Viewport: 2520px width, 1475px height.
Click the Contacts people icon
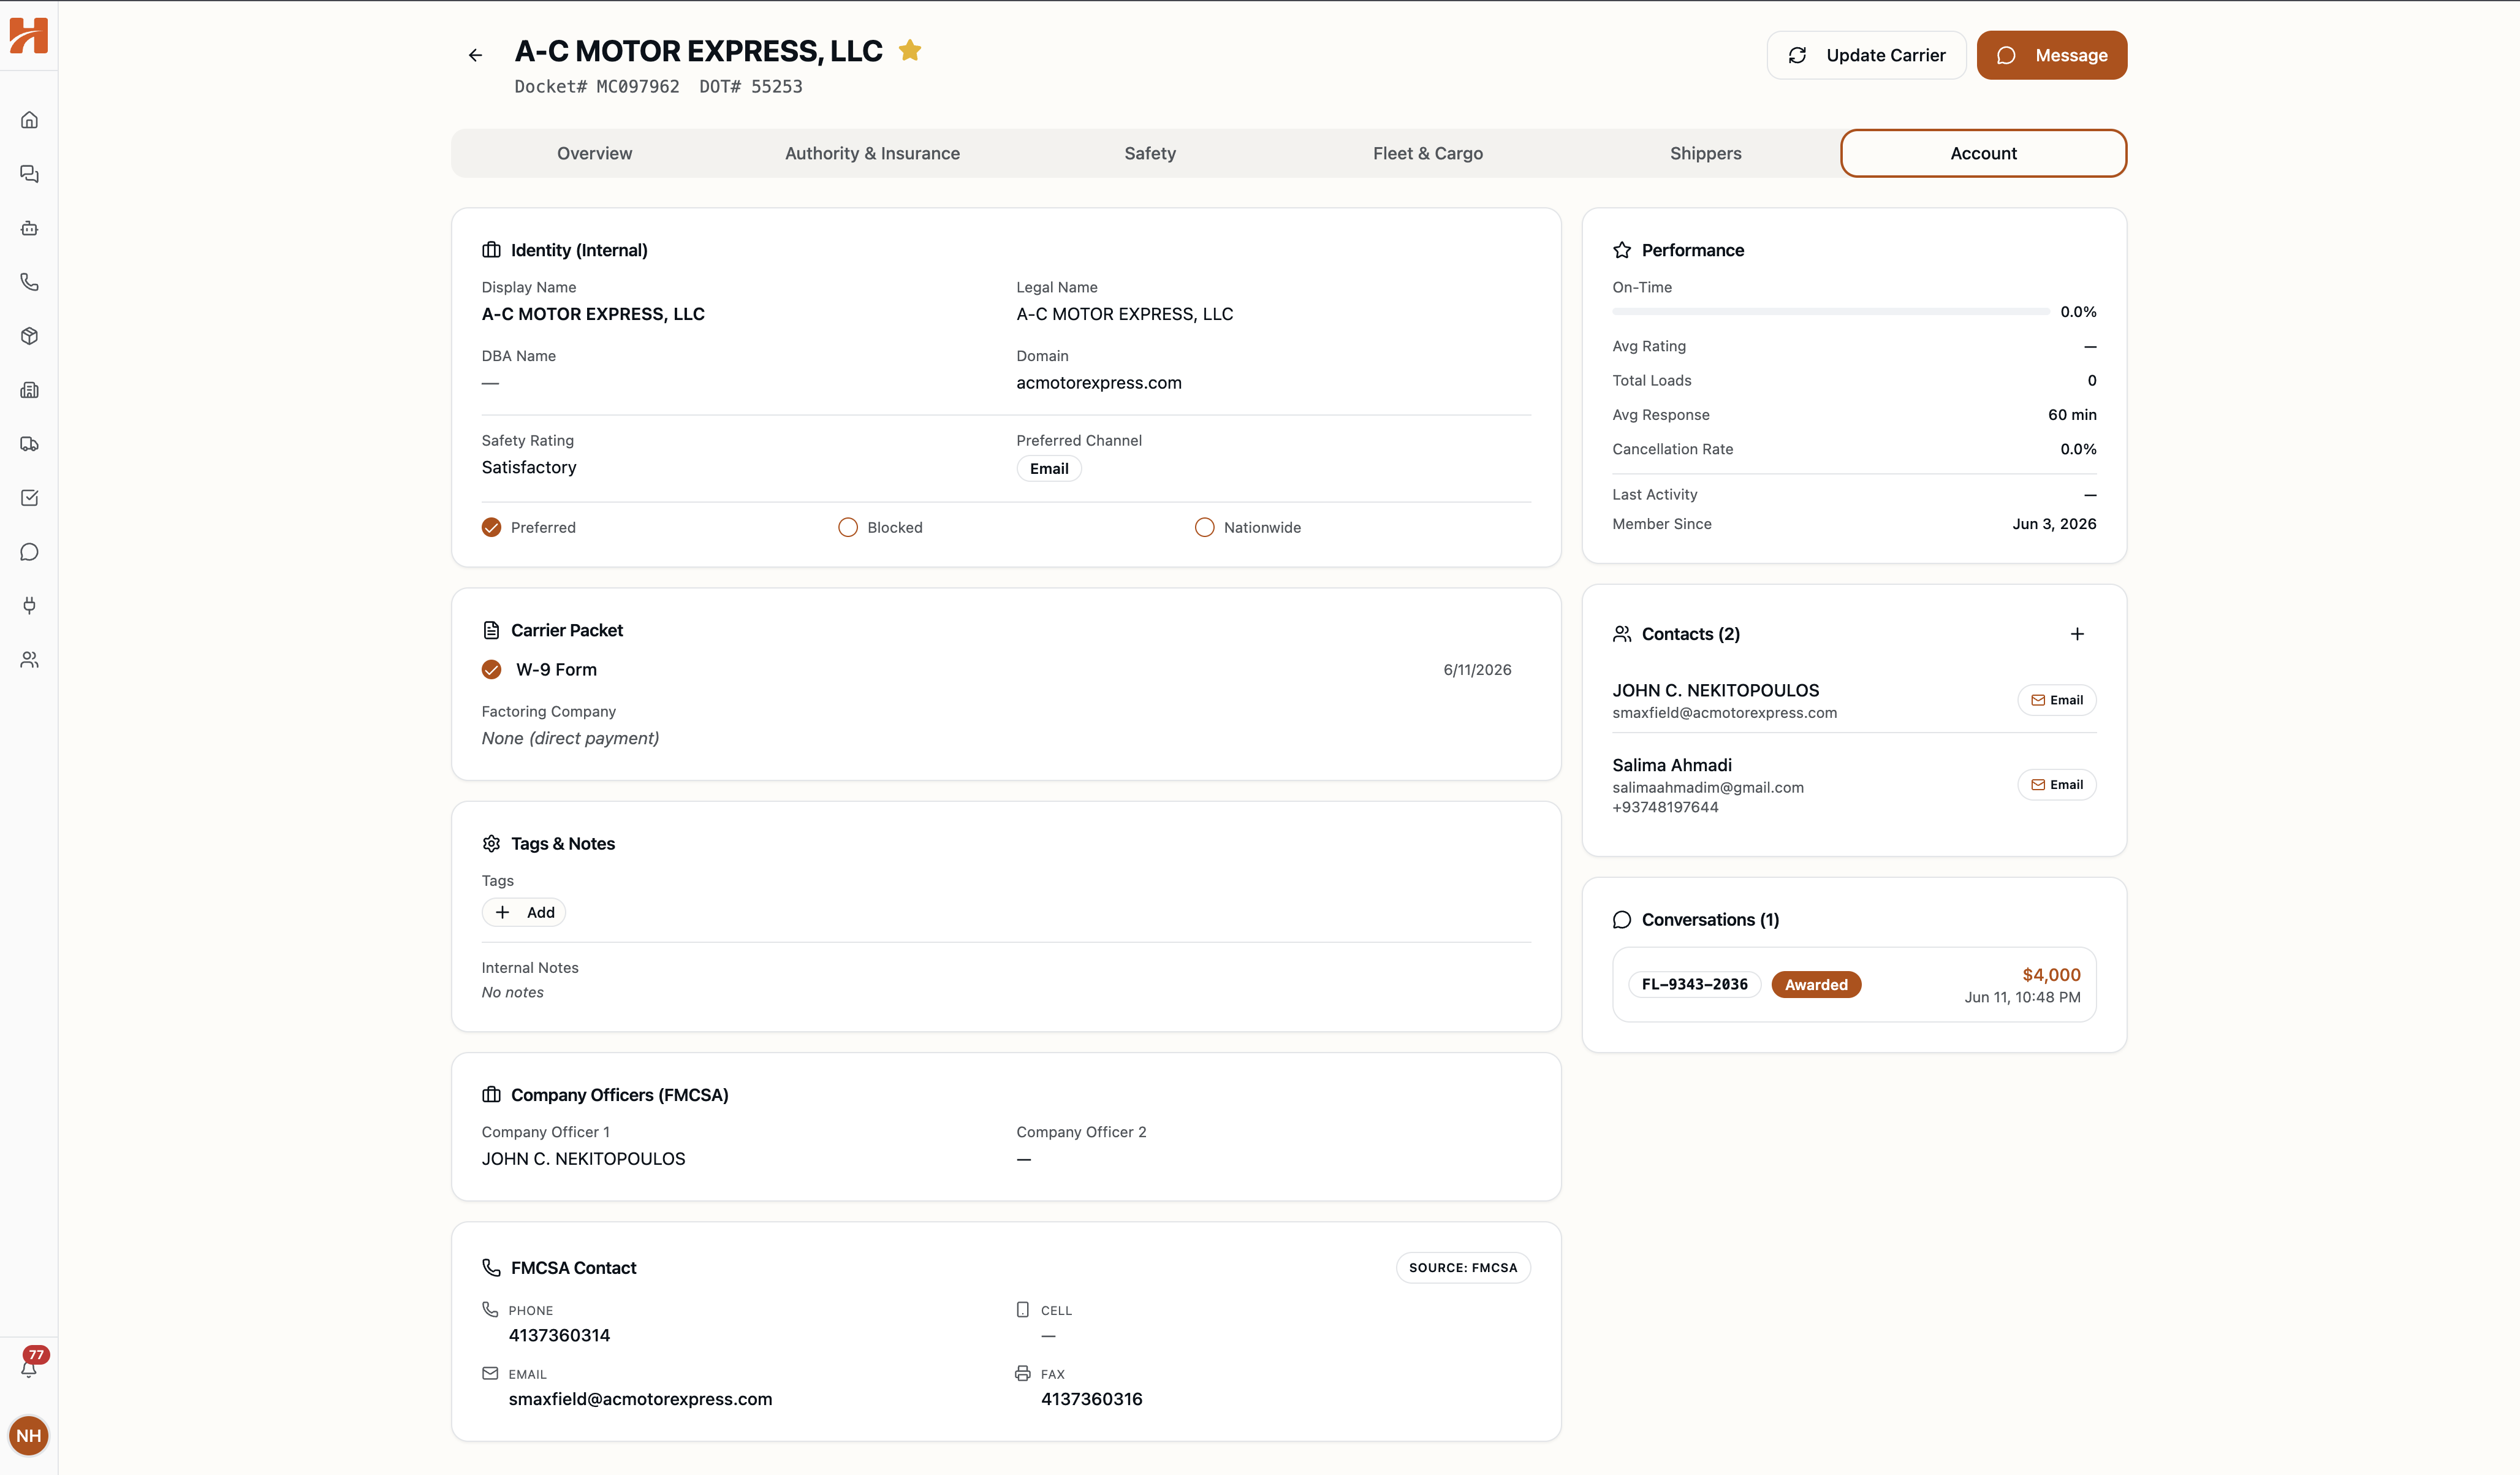click(x=1622, y=633)
